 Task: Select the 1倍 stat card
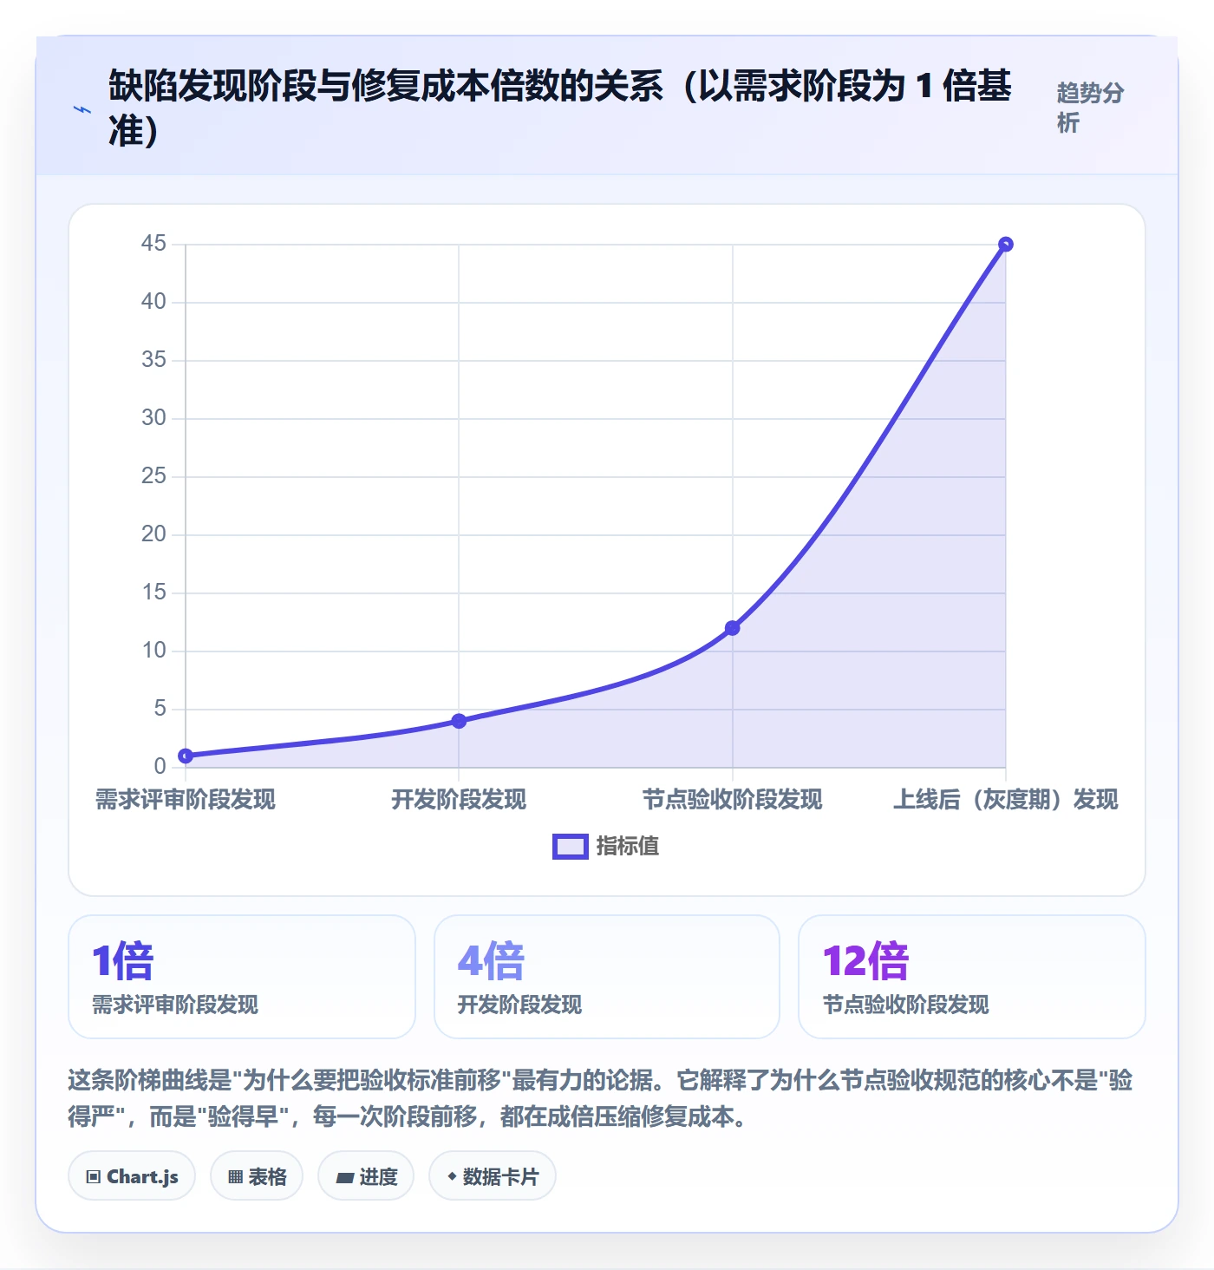pos(242,977)
